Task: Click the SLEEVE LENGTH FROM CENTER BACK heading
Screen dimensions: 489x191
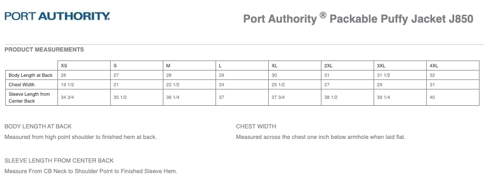Action: 59,160
